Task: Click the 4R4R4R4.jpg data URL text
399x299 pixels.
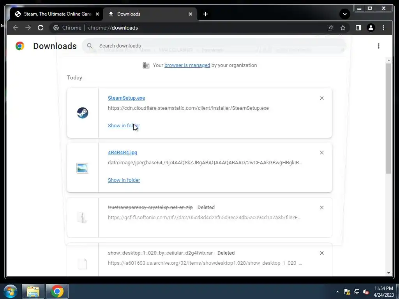Action: click(205, 162)
